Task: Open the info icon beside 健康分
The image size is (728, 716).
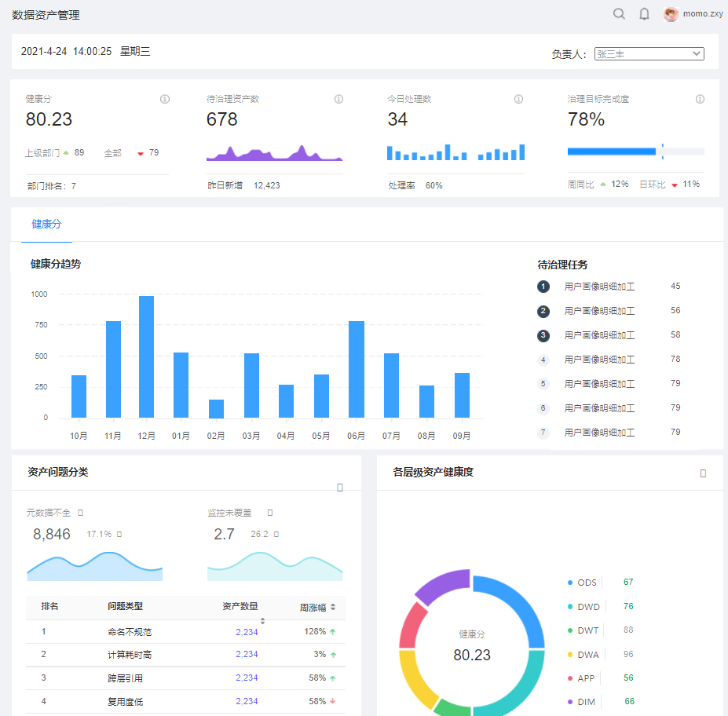Action: [x=164, y=99]
